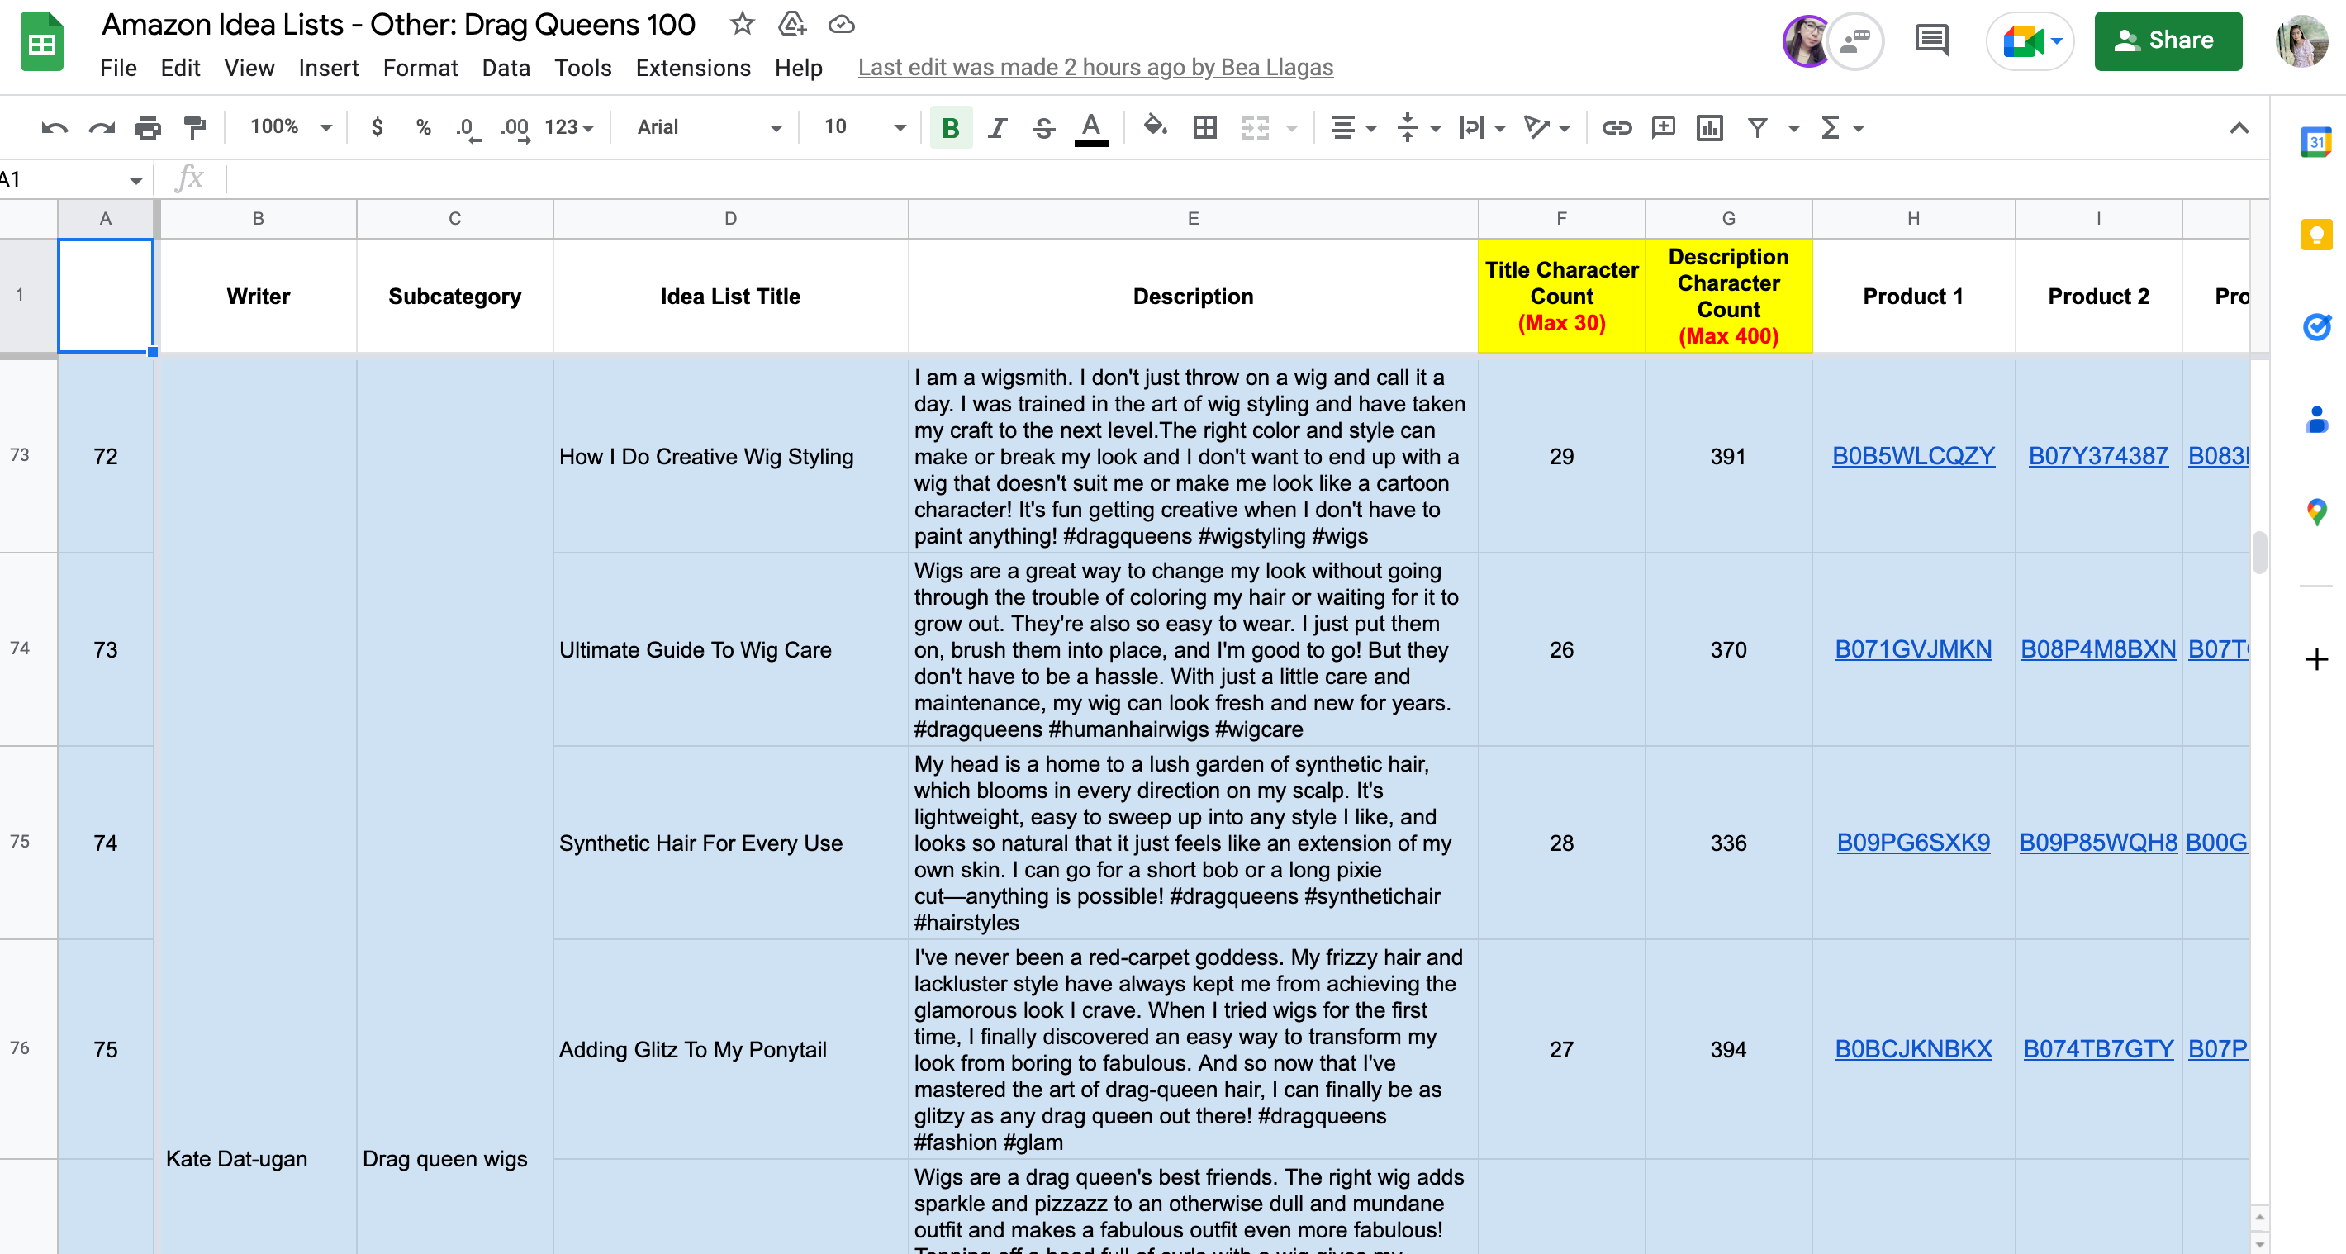
Task: Open merge cells options arrow
Action: (1291, 128)
